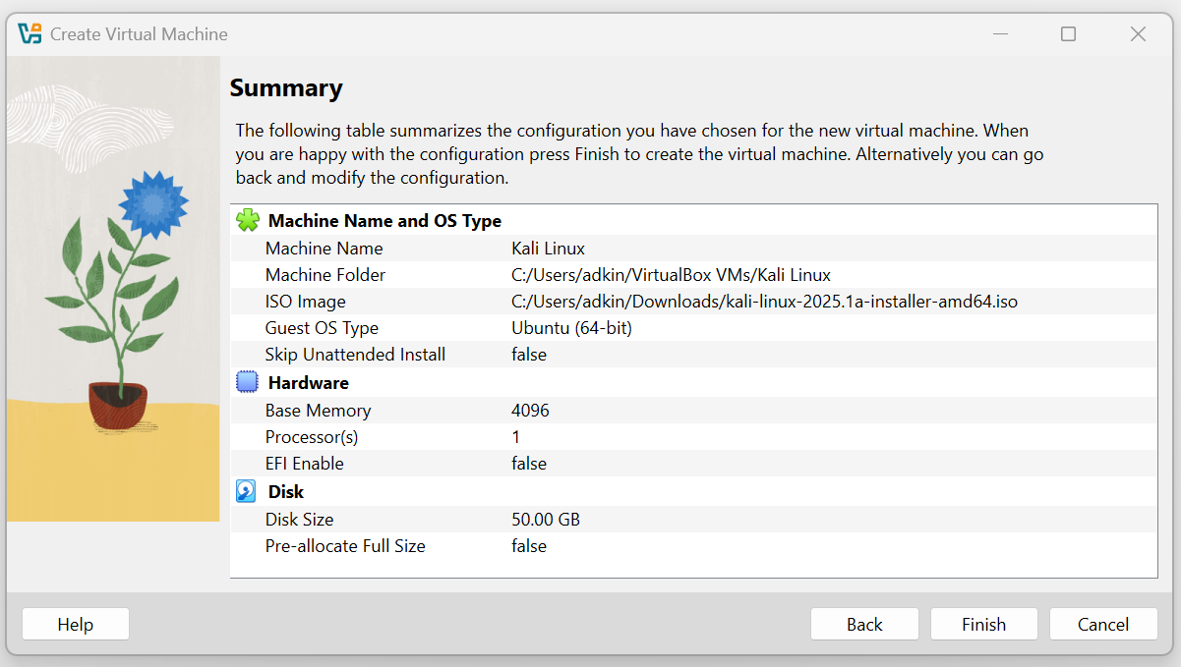This screenshot has height=667, width=1181.
Task: Click the kali-linux-2025.1a-installer-amd64.iso path
Action: (765, 302)
